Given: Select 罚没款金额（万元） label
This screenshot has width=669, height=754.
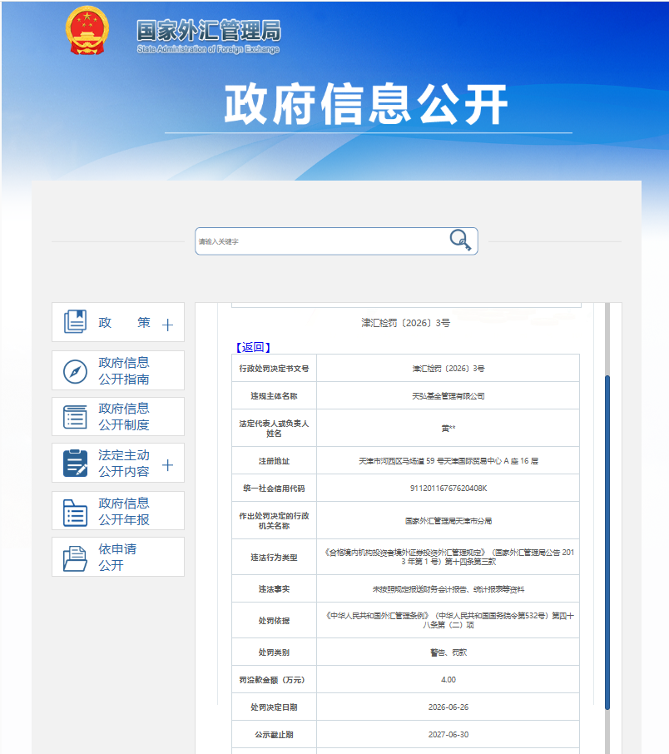Looking at the screenshot, I should pyautogui.click(x=272, y=680).
